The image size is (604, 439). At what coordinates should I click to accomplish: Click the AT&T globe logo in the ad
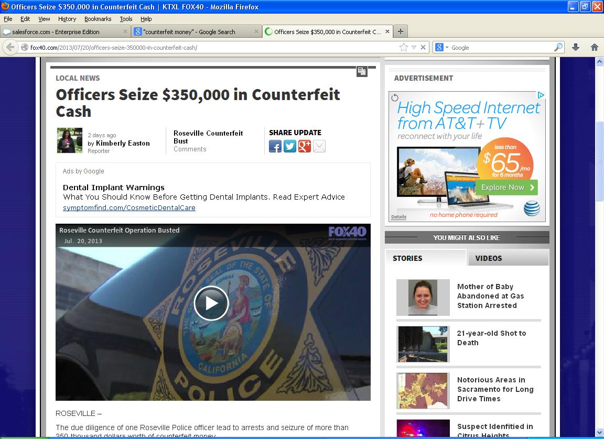[532, 208]
